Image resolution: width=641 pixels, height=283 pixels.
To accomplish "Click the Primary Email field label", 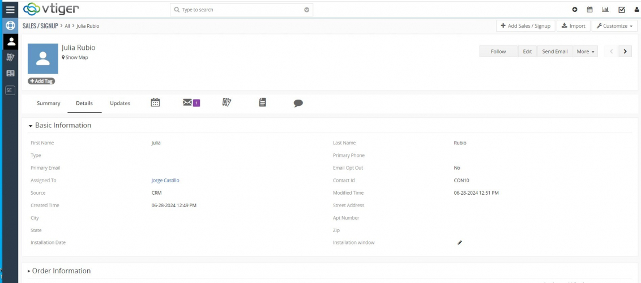I will click(x=45, y=168).
